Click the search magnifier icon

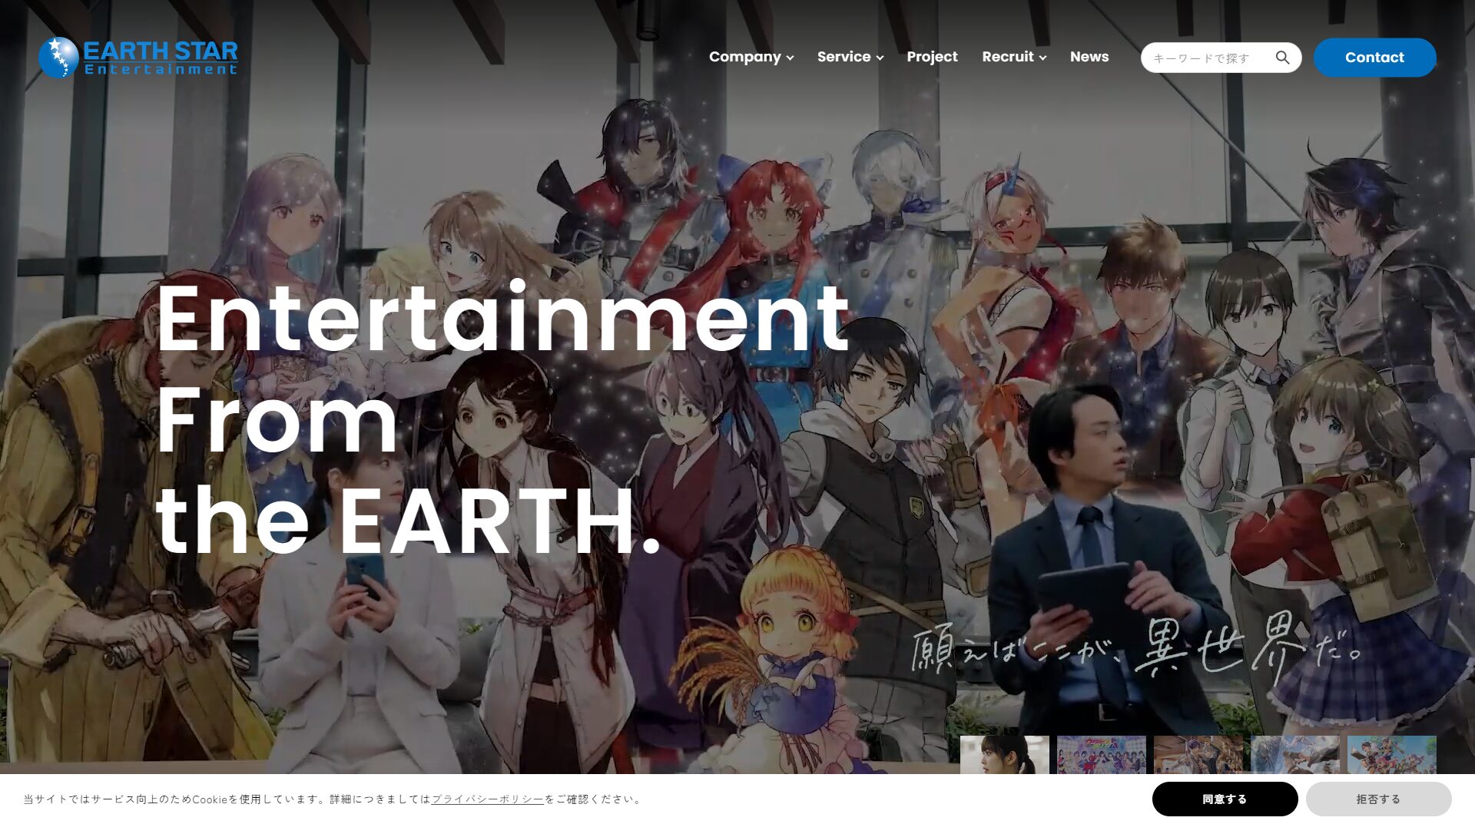pyautogui.click(x=1282, y=58)
